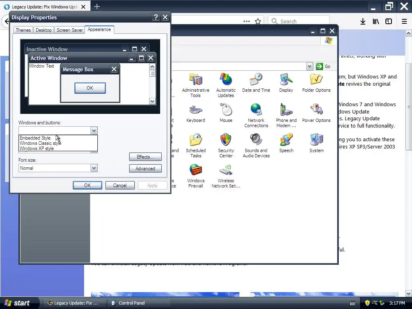Click the preview window scroll-down arrow

tap(152, 101)
